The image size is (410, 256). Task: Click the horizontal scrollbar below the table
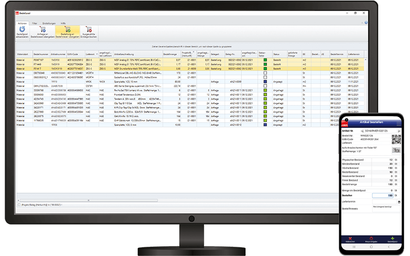(89, 200)
